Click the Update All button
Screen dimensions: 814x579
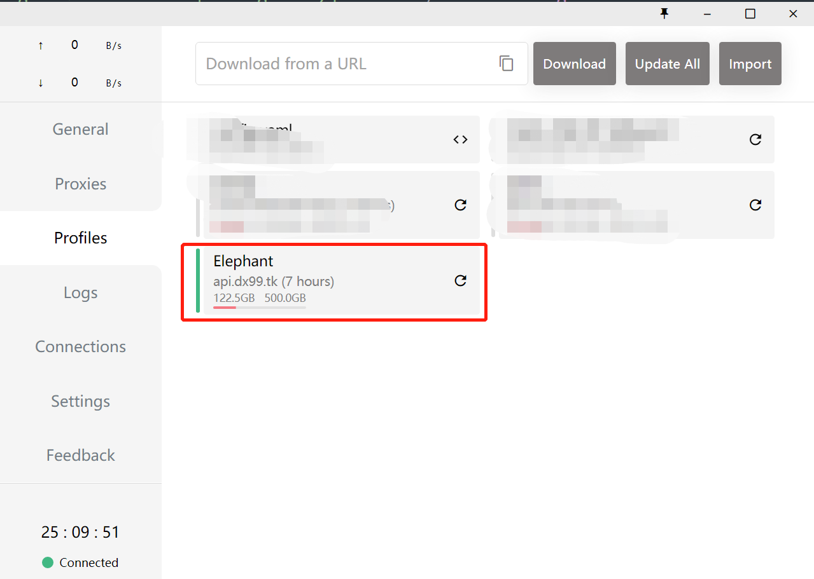click(667, 64)
